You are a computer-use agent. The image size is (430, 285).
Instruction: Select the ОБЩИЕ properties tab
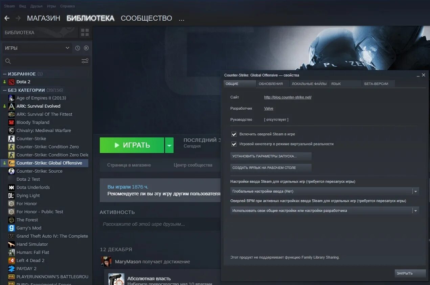click(240, 84)
